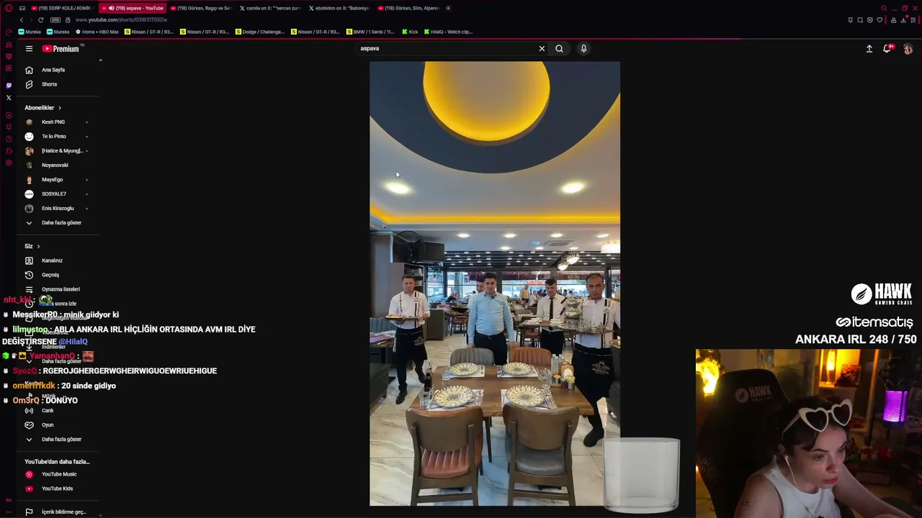Open the YouTube account avatar menu
The width and height of the screenshot is (922, 518).
[x=908, y=49]
